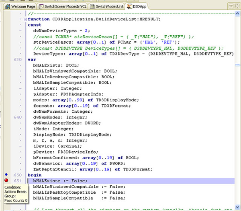Screen dimensions: 241x211
Task: Click the editor scrollbar down arrow
Action: click(237, 207)
